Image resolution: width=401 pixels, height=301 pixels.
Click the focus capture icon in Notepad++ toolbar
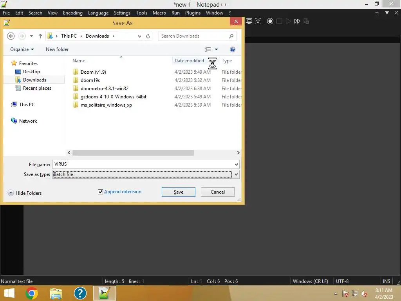258,21
